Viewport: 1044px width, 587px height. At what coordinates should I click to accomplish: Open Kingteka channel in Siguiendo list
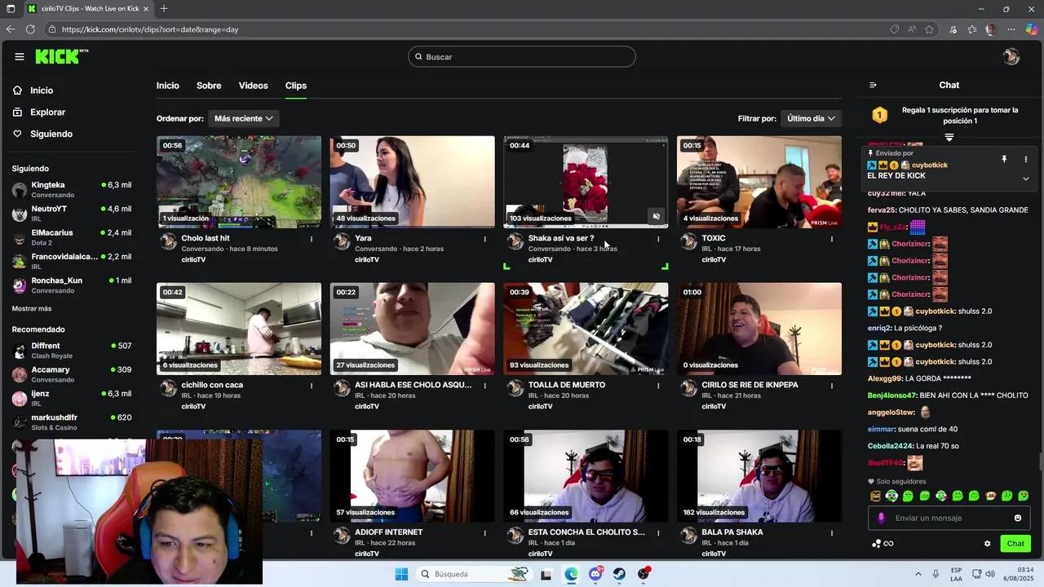72,189
